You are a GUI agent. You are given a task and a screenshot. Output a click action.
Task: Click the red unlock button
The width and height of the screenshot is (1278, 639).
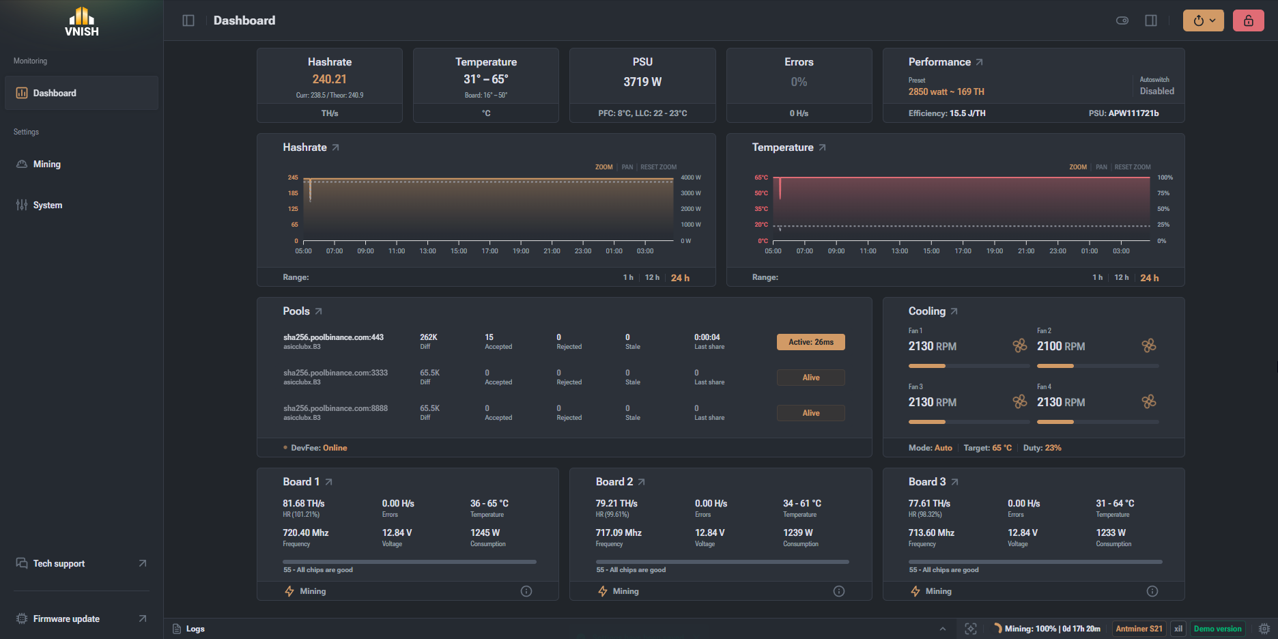[1249, 20]
